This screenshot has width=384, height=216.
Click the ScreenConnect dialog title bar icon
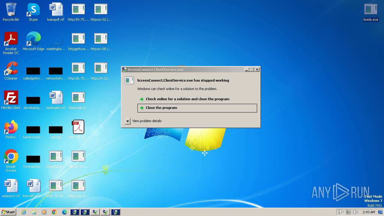click(x=124, y=69)
